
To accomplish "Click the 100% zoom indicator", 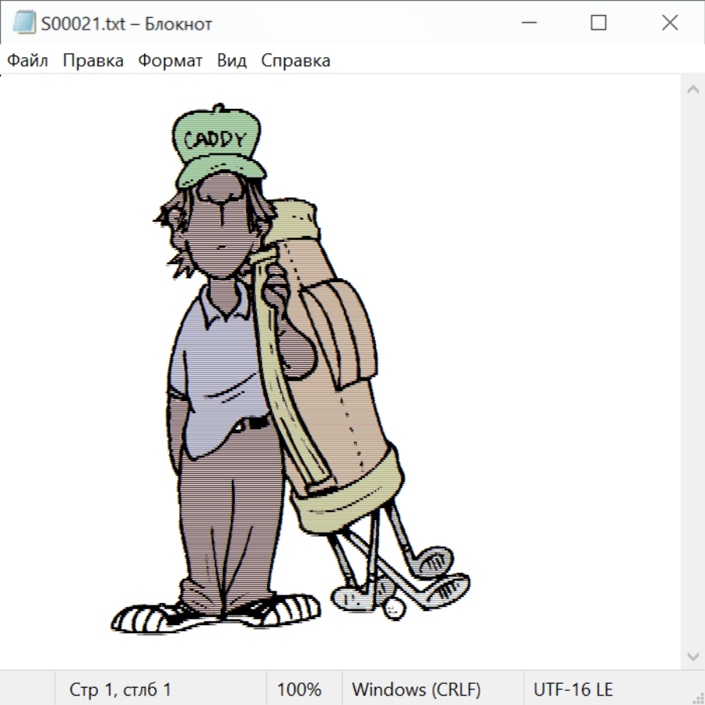I will click(299, 689).
